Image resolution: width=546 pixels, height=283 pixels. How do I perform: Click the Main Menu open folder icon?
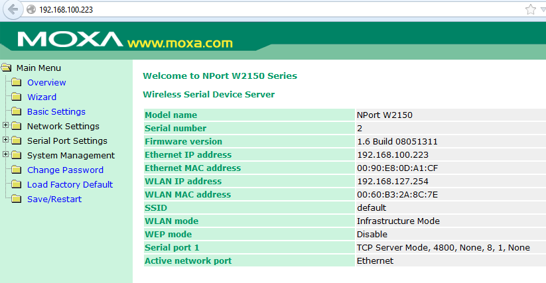6,68
